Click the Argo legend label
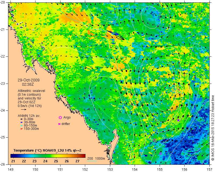The width and height of the screenshot is (215, 172). (x=67, y=117)
